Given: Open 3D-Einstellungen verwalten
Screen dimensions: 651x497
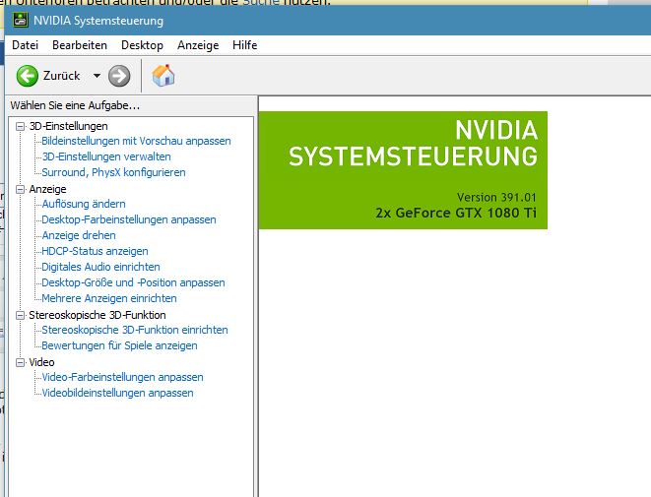Looking at the screenshot, I should 106,156.
